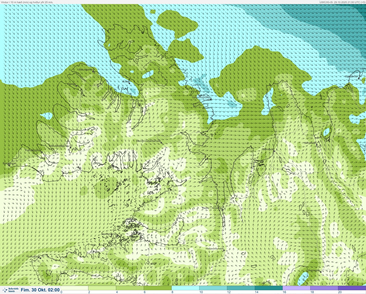Click the Holtavörðuheiði station label
366x294 pixels.
tap(214, 249)
